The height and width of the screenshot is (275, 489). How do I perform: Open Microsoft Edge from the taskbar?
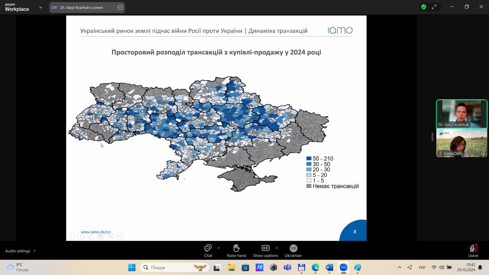pyautogui.click(x=315, y=267)
